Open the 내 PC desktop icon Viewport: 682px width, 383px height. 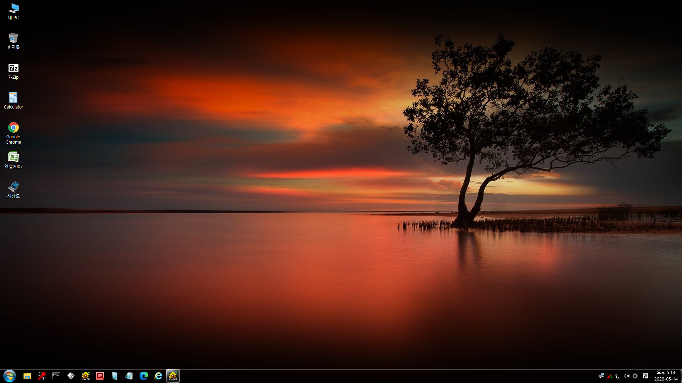[13, 11]
